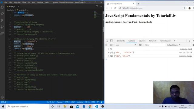This screenshot has height=109, width=194.
Task: Go back in Chrome
Action: click(107, 8)
